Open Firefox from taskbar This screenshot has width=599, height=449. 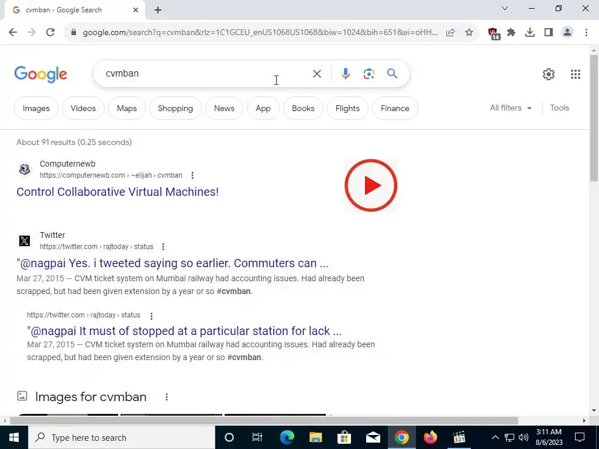430,437
